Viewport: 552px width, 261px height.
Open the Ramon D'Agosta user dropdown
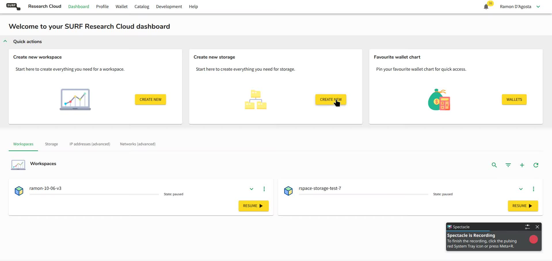coord(538,7)
